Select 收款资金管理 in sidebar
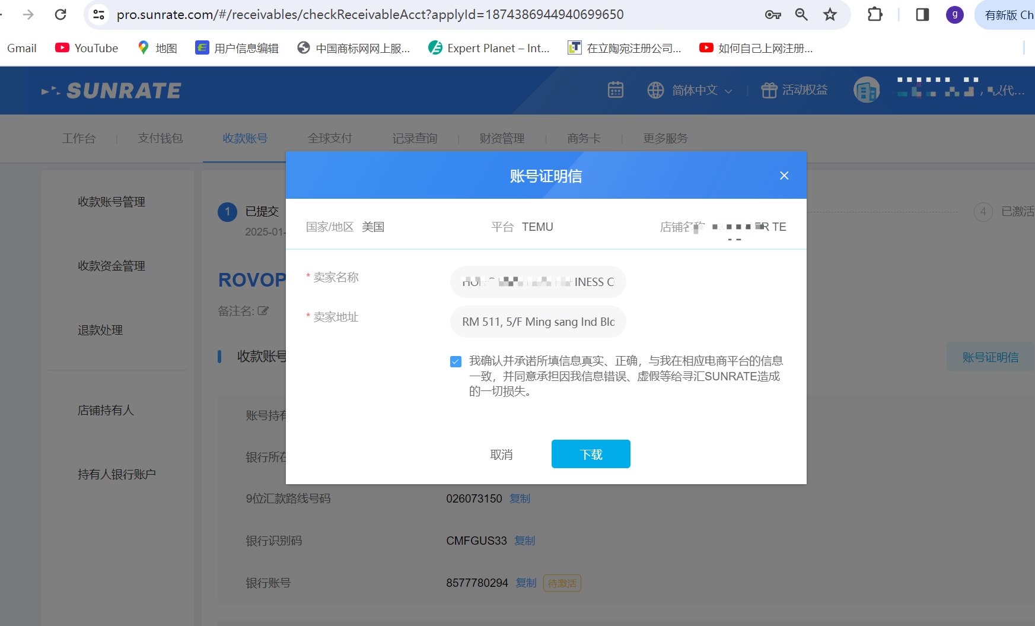The image size is (1035, 626). click(x=112, y=266)
